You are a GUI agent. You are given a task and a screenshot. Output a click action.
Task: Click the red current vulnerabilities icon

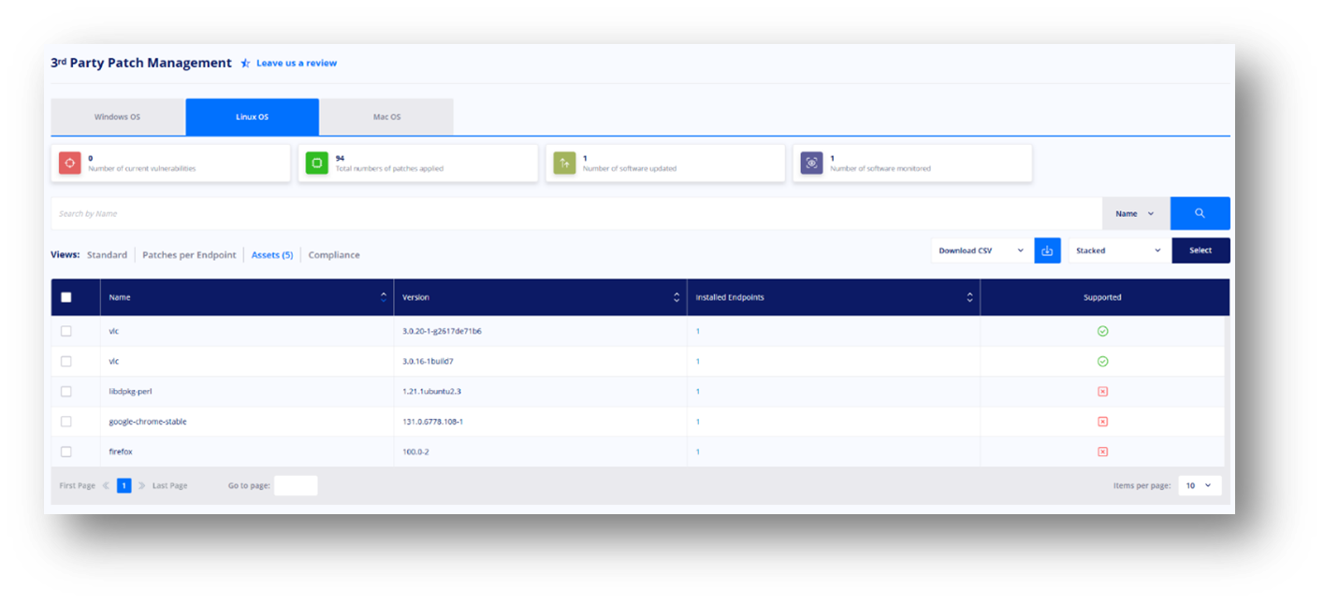(x=70, y=163)
